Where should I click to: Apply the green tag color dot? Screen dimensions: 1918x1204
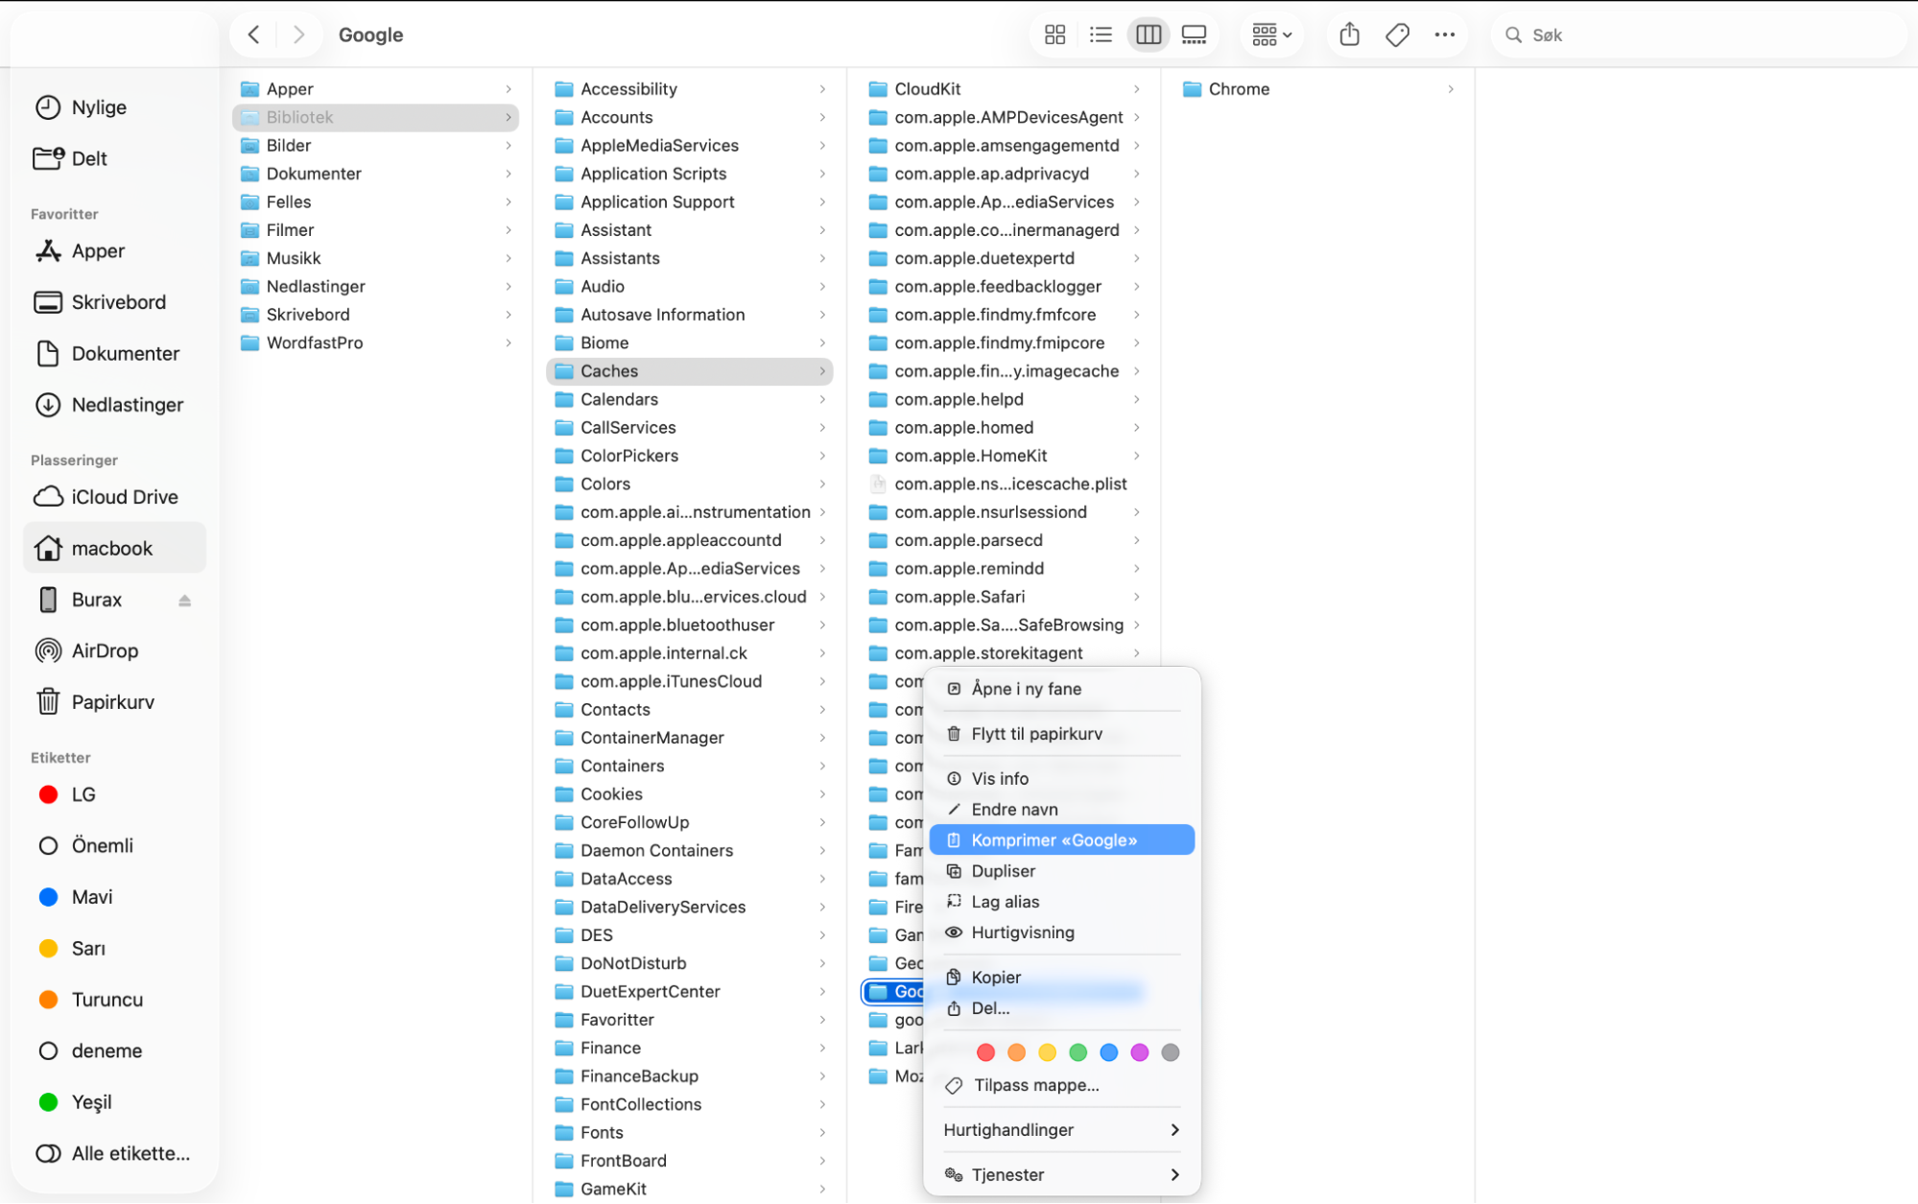tap(1077, 1052)
